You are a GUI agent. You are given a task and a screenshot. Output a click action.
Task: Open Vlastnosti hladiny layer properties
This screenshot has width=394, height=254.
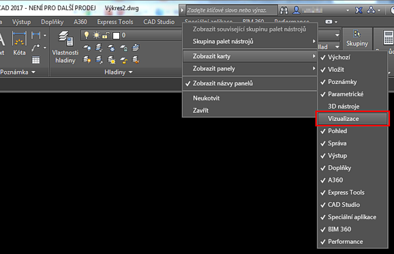pyautogui.click(x=65, y=47)
